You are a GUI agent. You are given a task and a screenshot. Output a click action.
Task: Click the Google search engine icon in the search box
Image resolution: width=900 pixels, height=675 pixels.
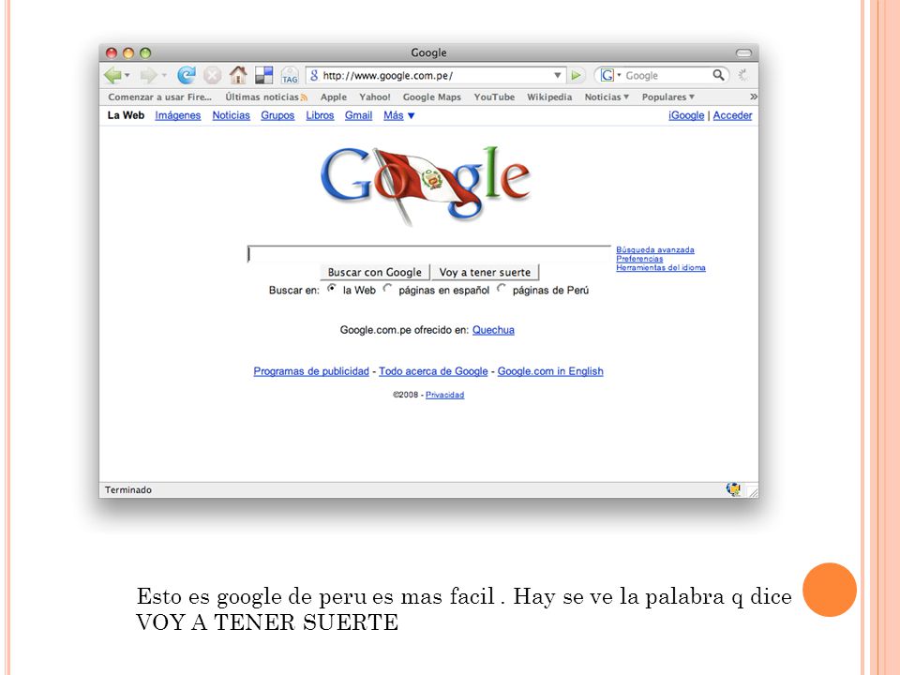coord(607,75)
